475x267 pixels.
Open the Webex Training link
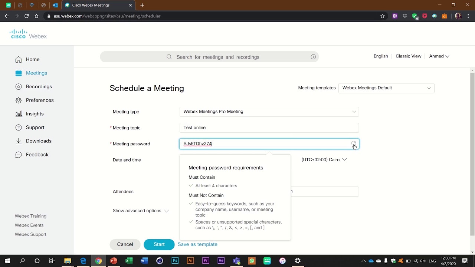tap(30, 216)
